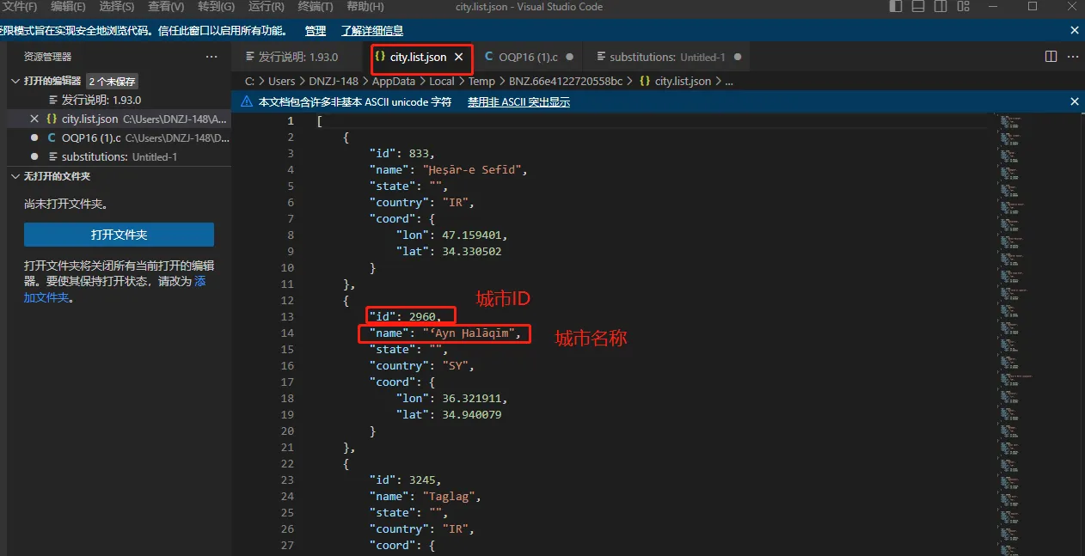Toggle the secondary side bar layout icon

click(x=941, y=7)
